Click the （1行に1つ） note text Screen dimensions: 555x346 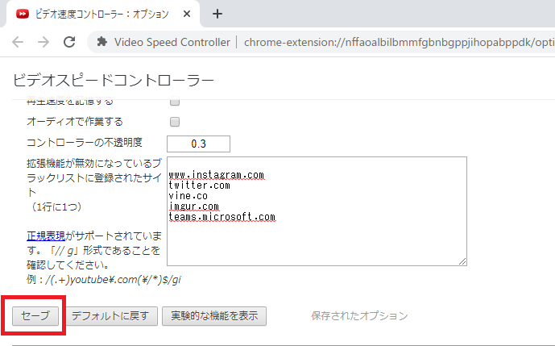pyautogui.click(x=56, y=206)
